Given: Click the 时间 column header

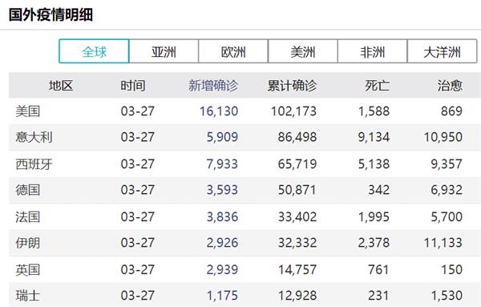Looking at the screenshot, I should click(x=133, y=85).
